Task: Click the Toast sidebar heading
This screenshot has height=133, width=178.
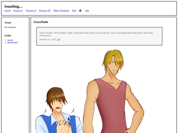Action: 8,23
